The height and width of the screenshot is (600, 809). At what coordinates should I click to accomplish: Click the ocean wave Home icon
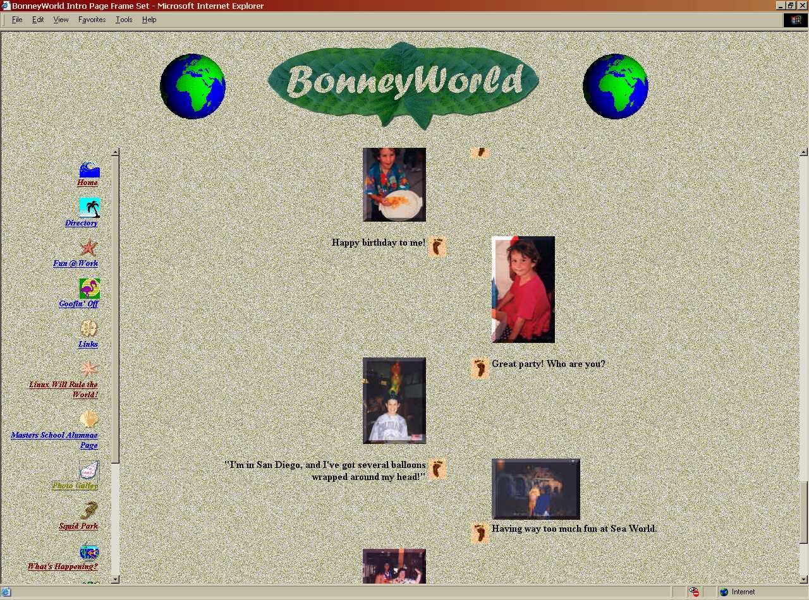pyautogui.click(x=89, y=169)
